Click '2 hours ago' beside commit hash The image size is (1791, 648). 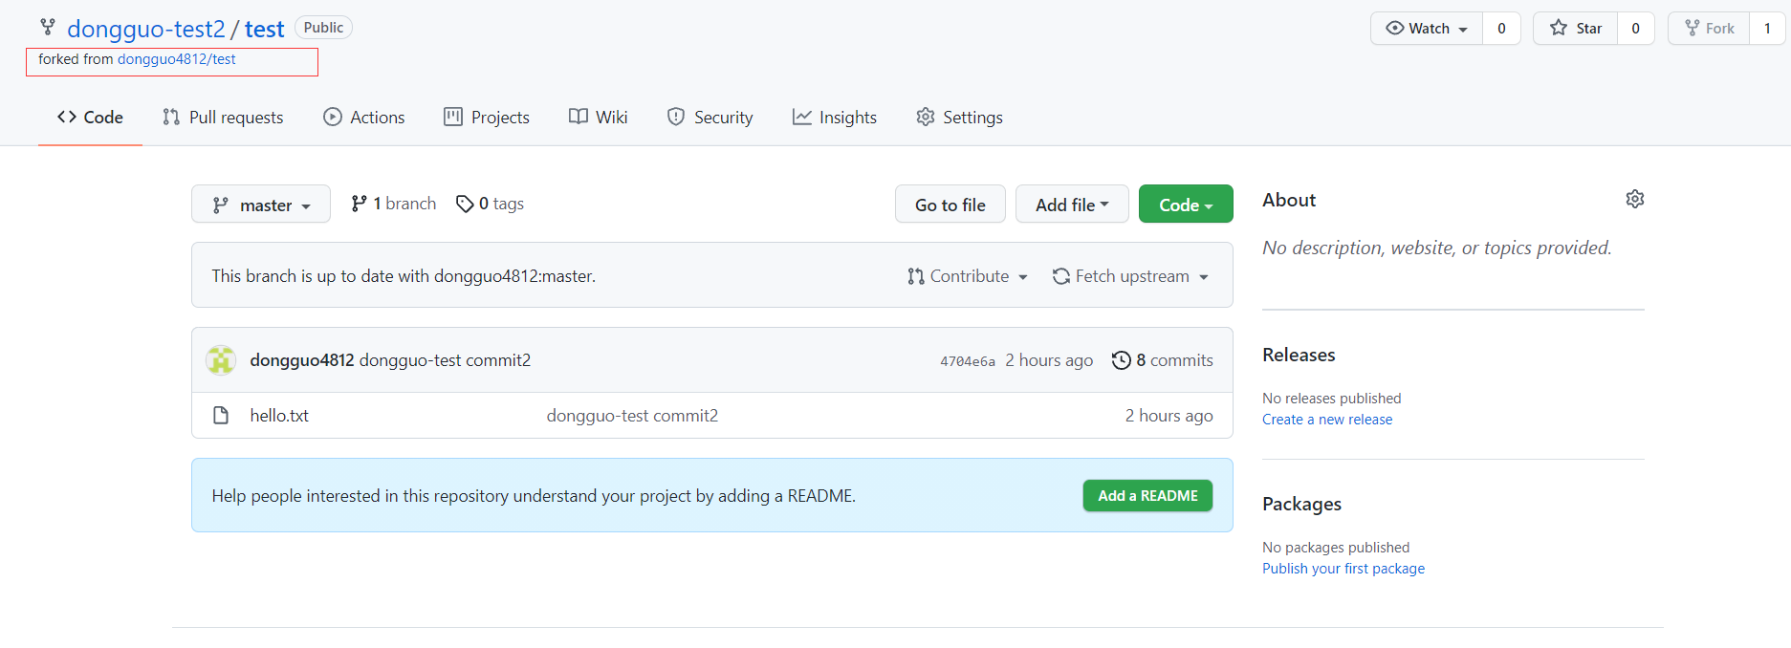pos(1049,360)
